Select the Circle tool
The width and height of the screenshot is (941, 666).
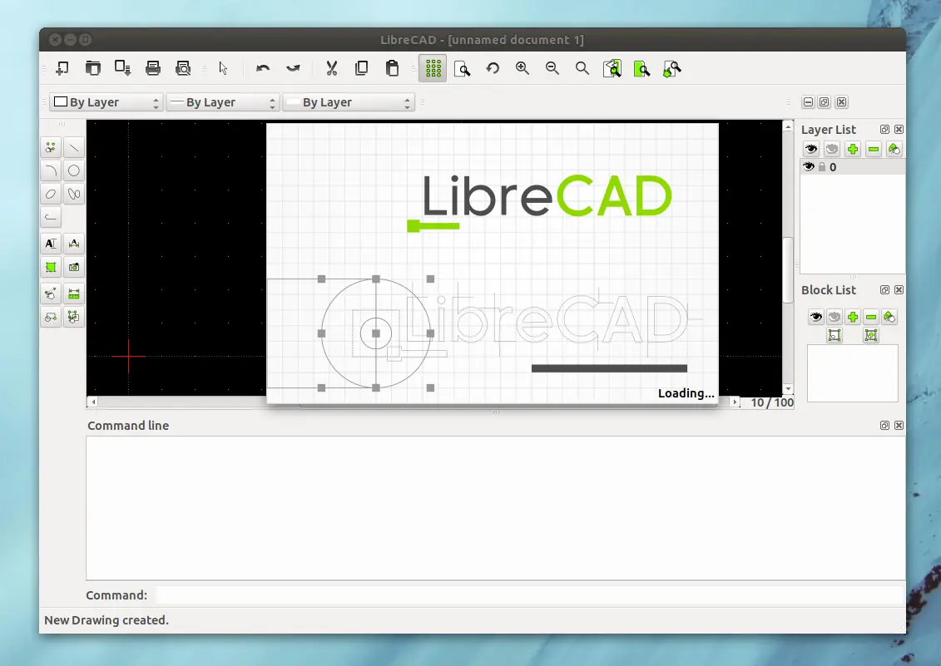point(73,170)
